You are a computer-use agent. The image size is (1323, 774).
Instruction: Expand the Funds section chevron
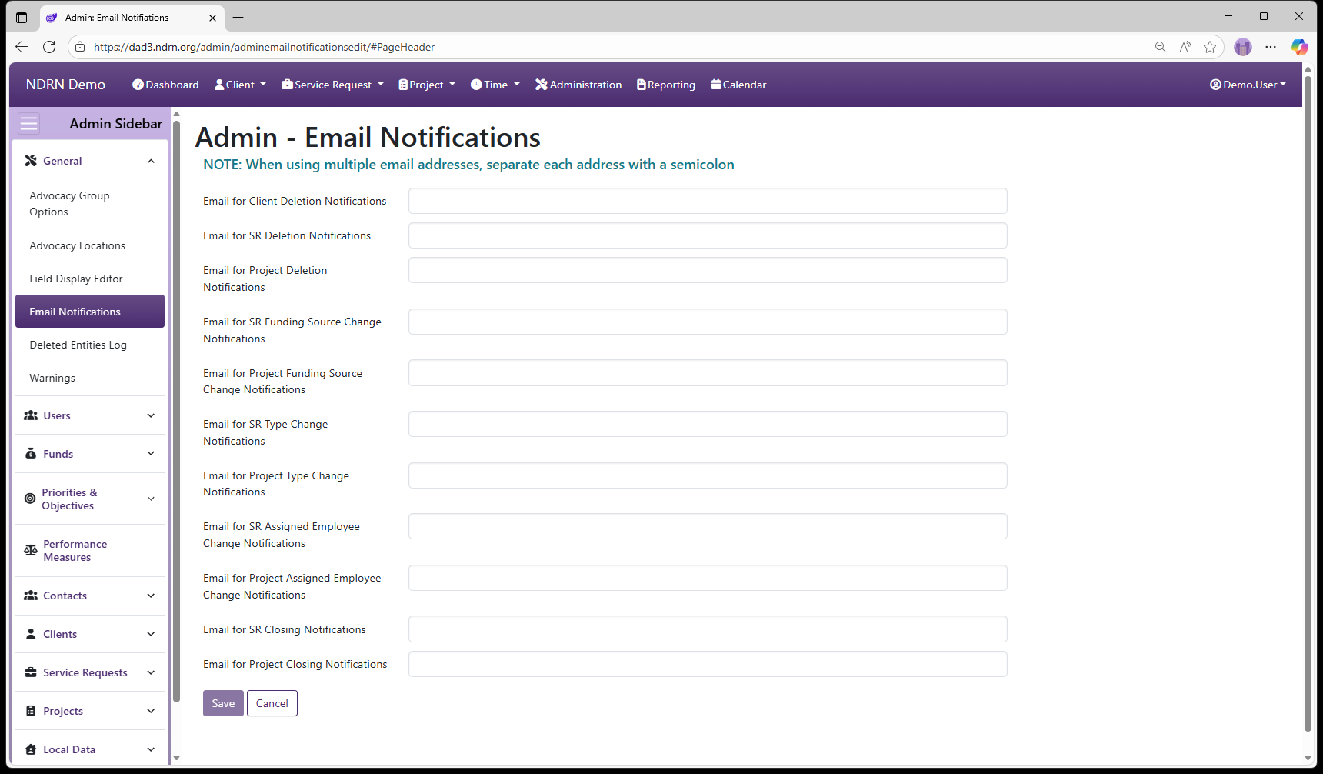[x=151, y=454]
